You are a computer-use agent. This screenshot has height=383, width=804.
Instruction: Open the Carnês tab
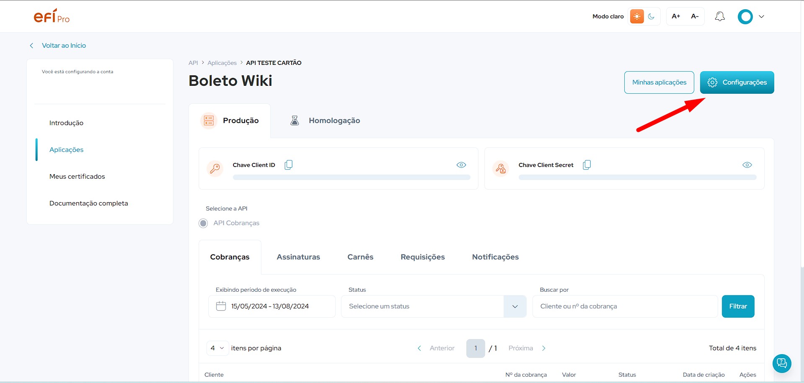[x=360, y=257]
